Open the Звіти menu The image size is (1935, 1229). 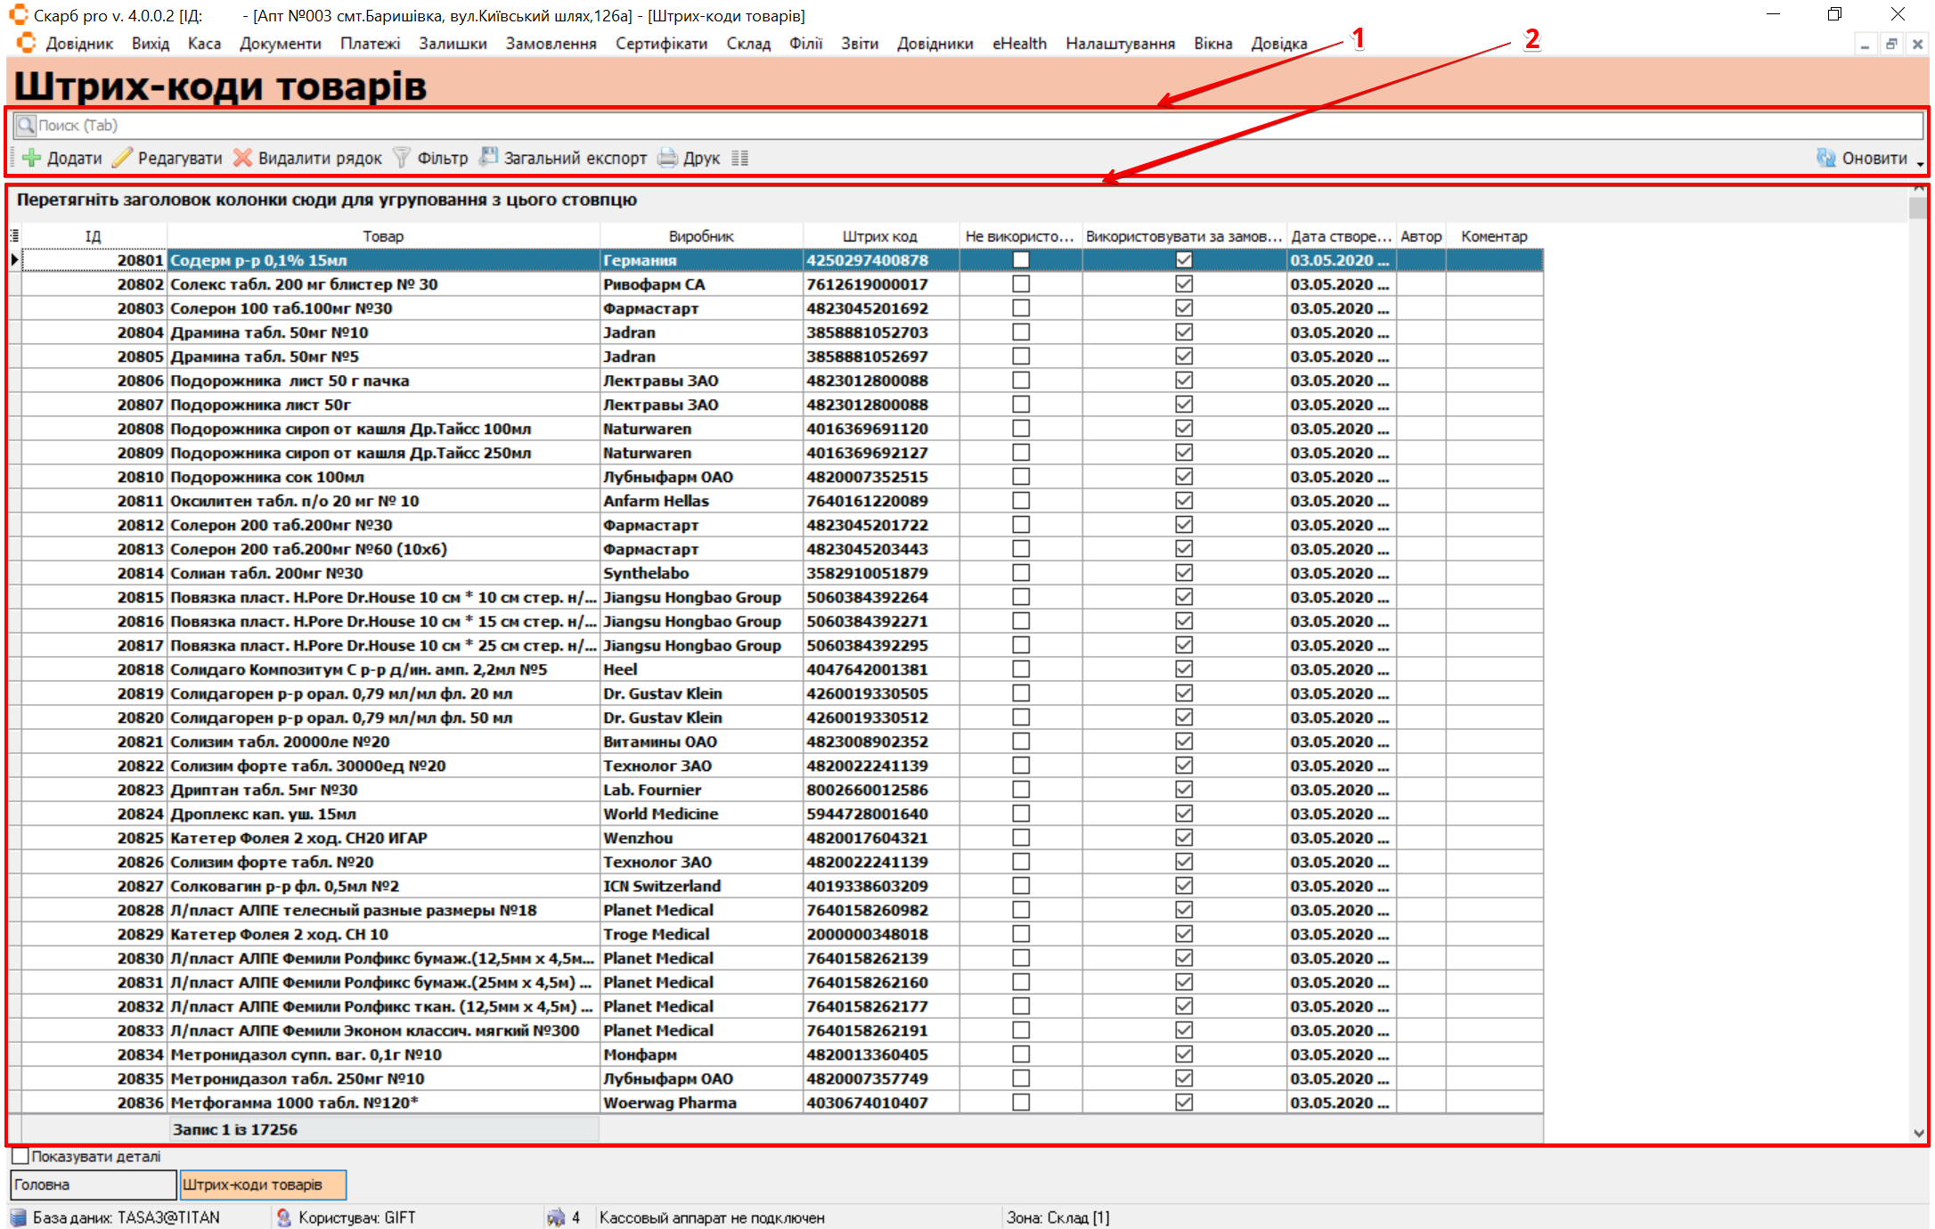point(859,44)
